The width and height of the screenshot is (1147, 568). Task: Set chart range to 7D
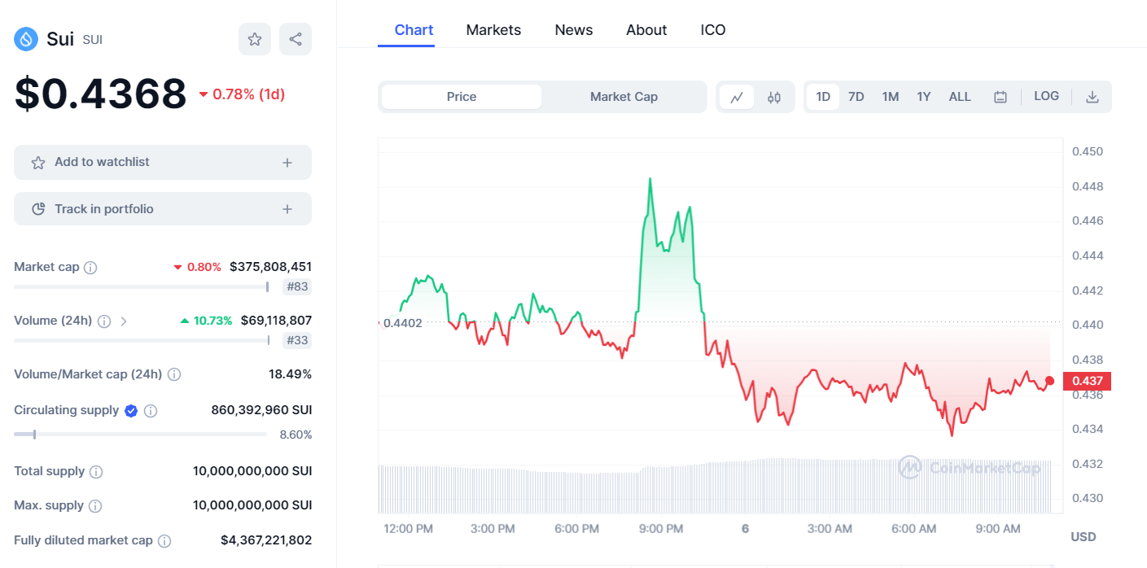856,97
